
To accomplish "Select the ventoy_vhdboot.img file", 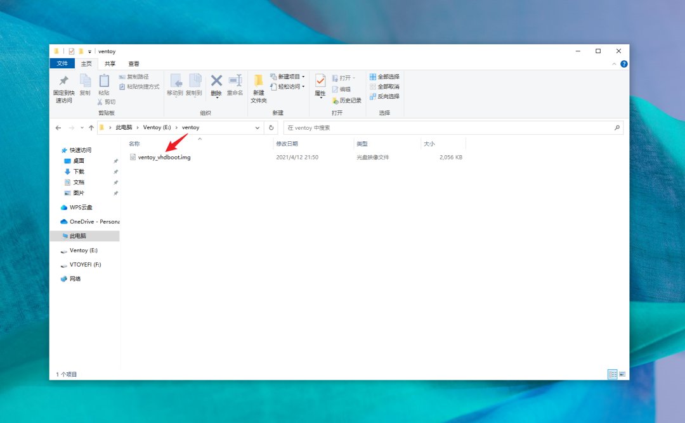I will (164, 158).
